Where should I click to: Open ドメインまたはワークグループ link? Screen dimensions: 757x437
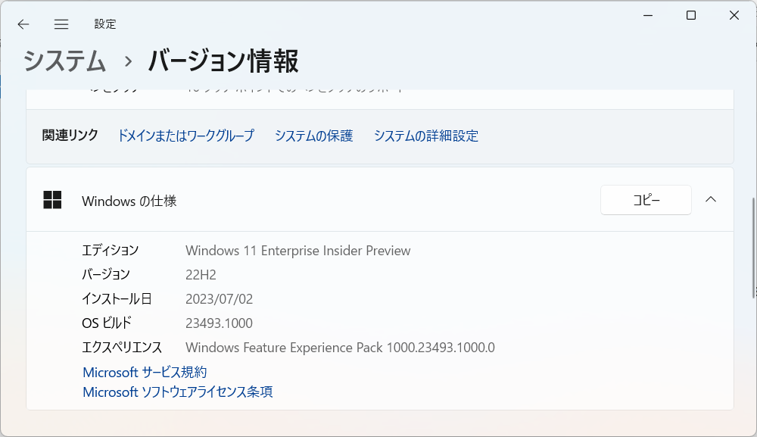(x=186, y=136)
